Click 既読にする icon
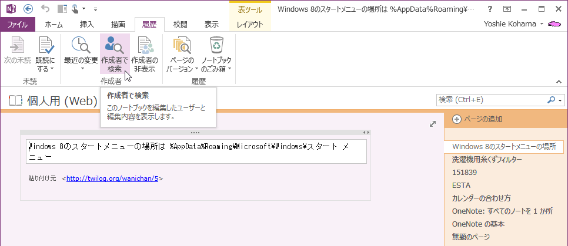 pos(46,45)
